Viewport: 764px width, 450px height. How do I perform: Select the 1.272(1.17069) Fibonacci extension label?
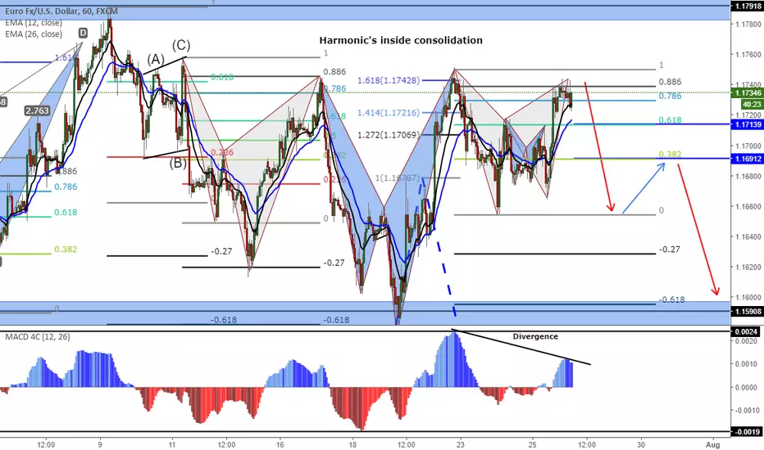tap(389, 135)
